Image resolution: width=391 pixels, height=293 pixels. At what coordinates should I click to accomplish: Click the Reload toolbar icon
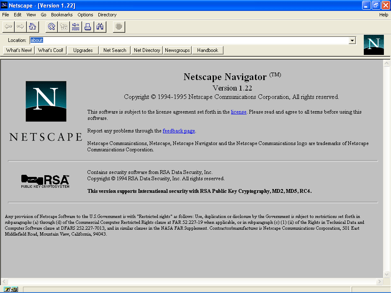click(x=51, y=26)
